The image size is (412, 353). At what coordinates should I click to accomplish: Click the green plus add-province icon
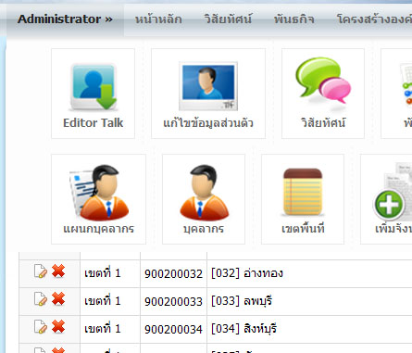(x=389, y=204)
